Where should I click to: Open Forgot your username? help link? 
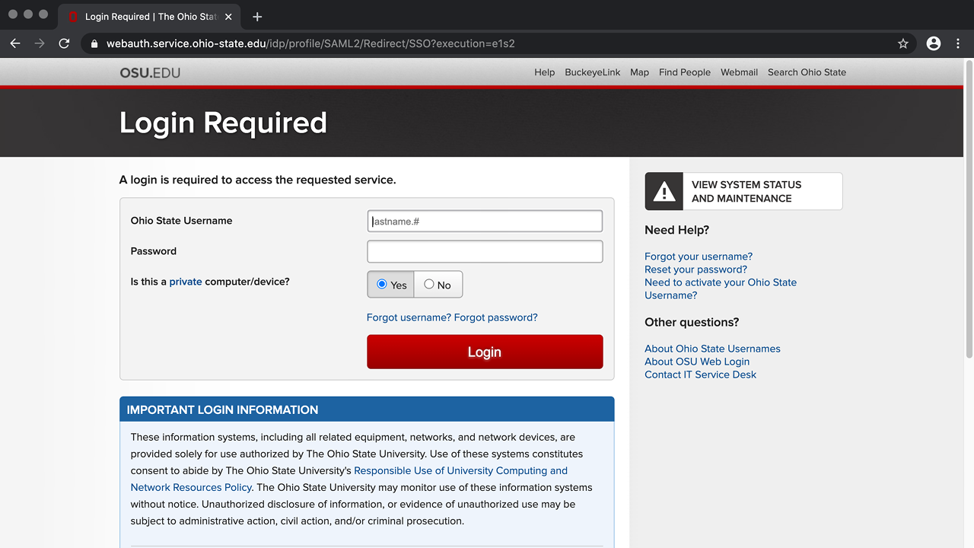tap(699, 256)
